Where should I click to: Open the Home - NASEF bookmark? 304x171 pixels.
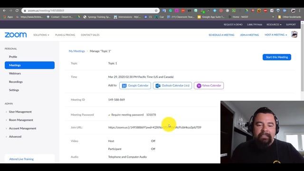[x=238, y=17]
